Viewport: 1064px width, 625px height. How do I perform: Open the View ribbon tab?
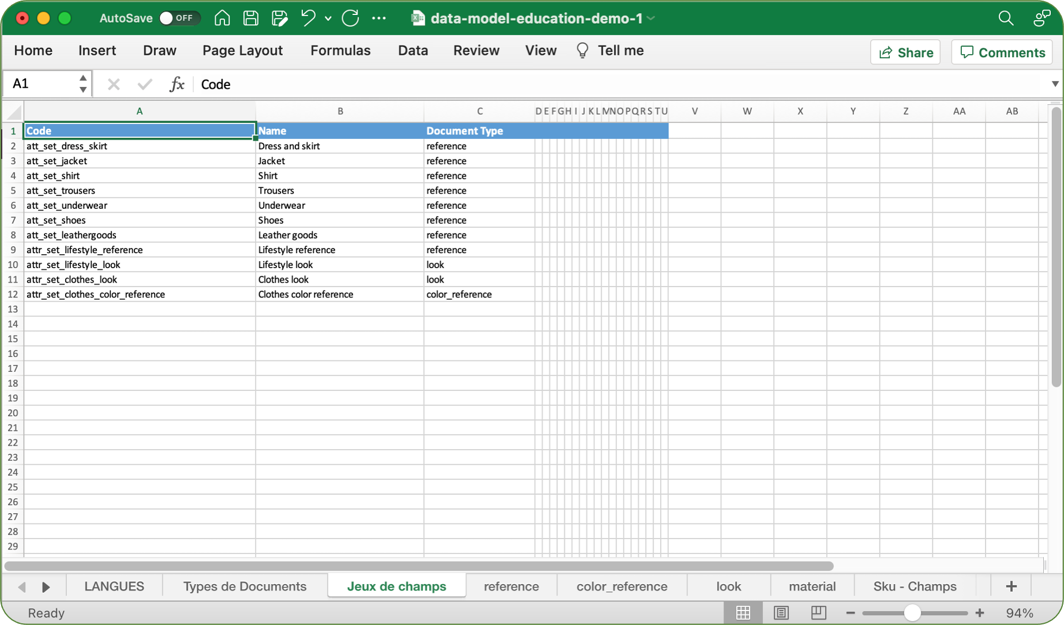click(x=541, y=51)
